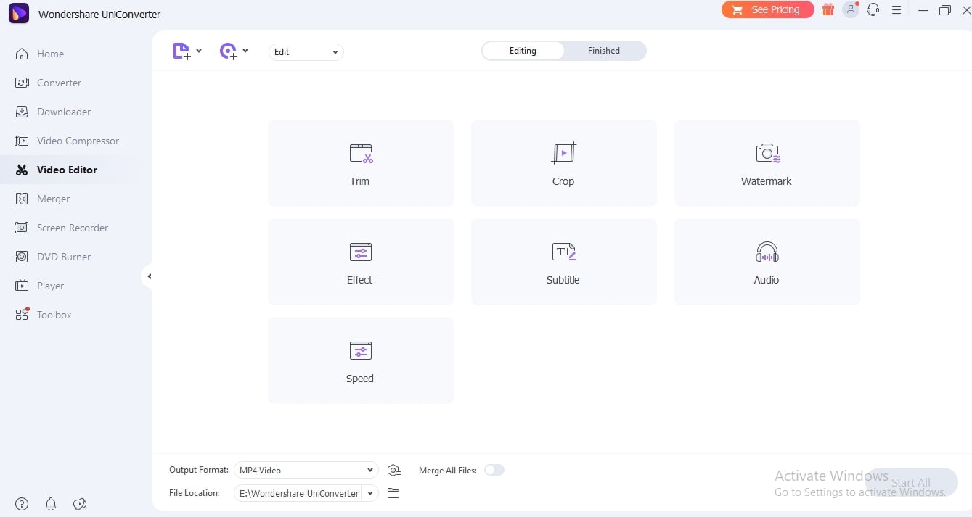Open the Speed tool card
Image resolution: width=972 pixels, height=517 pixels.
pyautogui.click(x=361, y=360)
